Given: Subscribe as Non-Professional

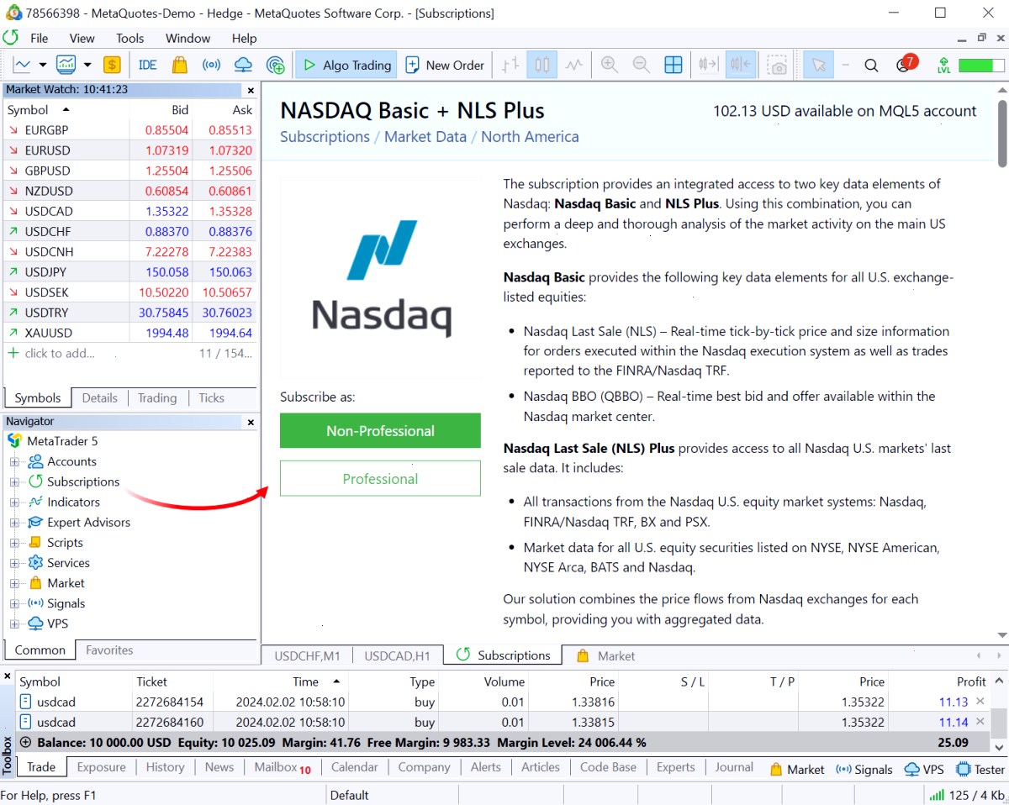Looking at the screenshot, I should [380, 430].
